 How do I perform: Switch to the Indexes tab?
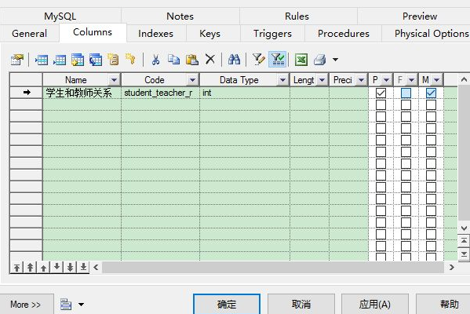click(155, 33)
